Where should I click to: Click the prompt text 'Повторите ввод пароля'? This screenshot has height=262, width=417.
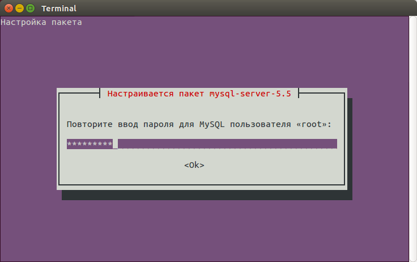tap(120, 124)
